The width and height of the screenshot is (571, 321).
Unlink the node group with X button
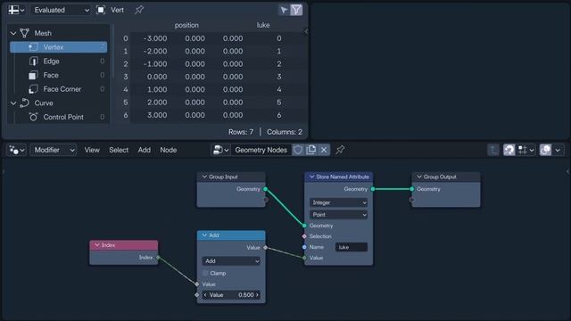coord(324,150)
